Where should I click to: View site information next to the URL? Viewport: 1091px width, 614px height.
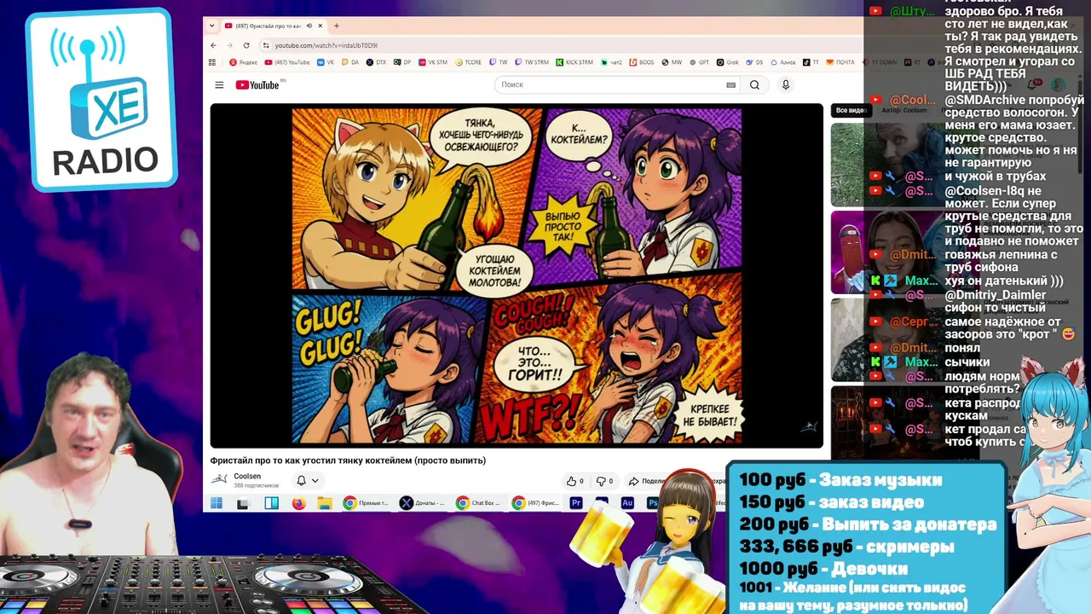click(266, 45)
